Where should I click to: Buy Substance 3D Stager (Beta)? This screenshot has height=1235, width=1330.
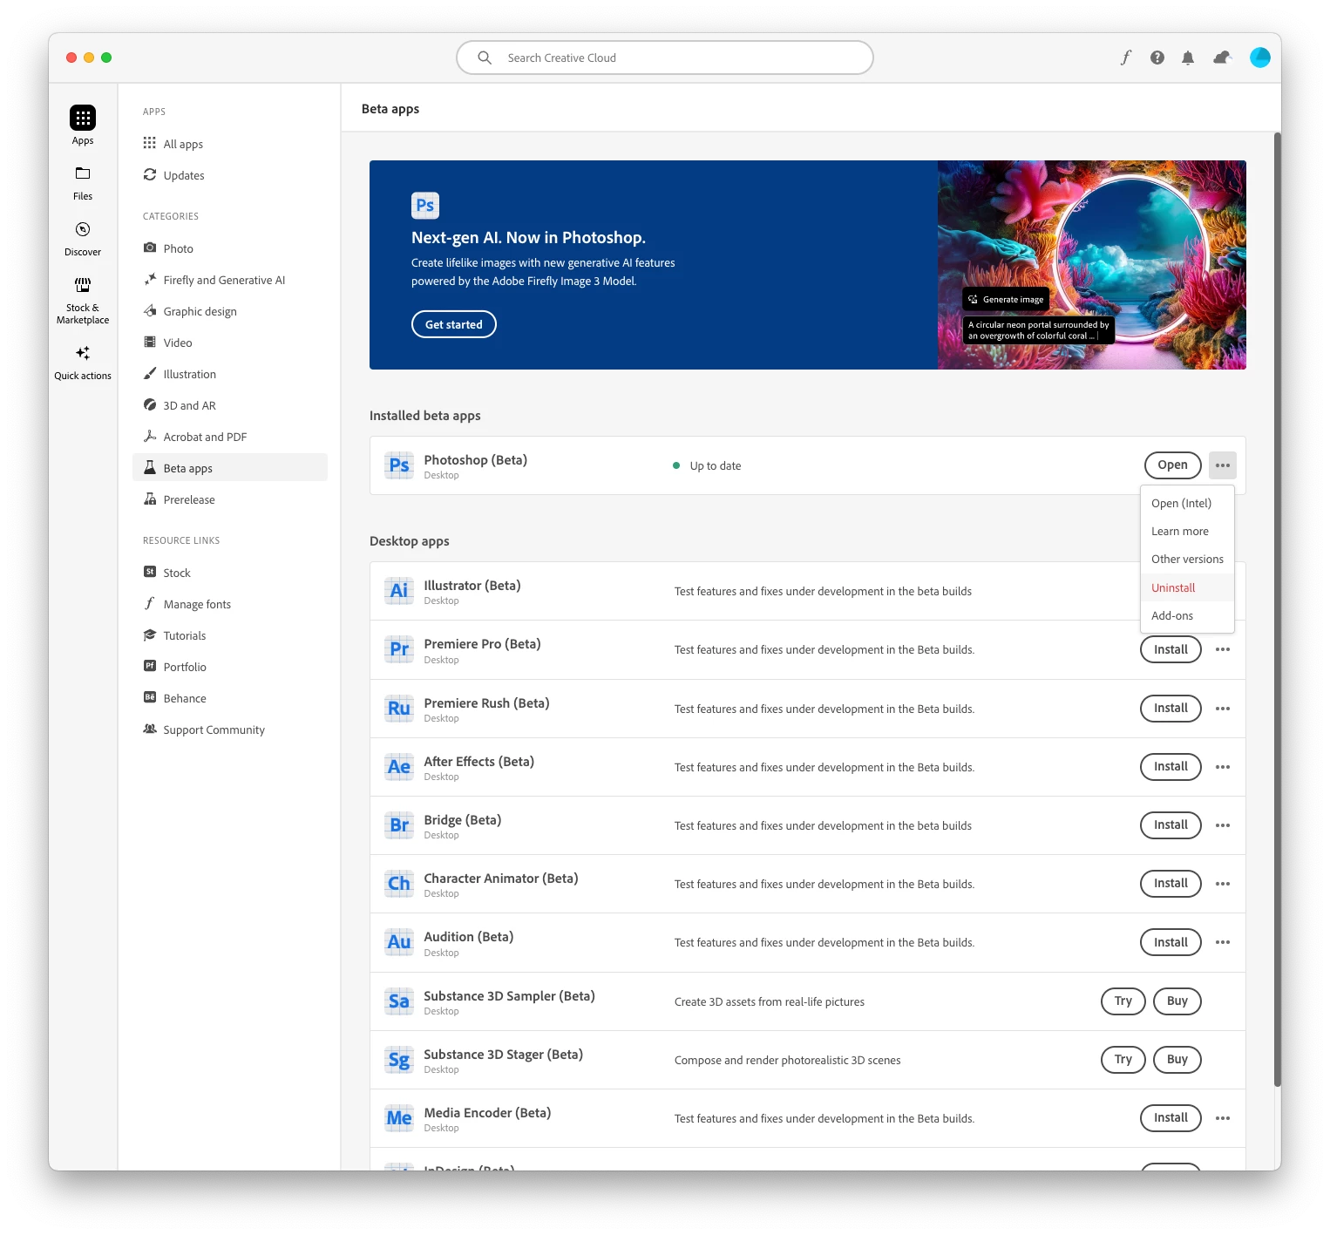coord(1177,1060)
